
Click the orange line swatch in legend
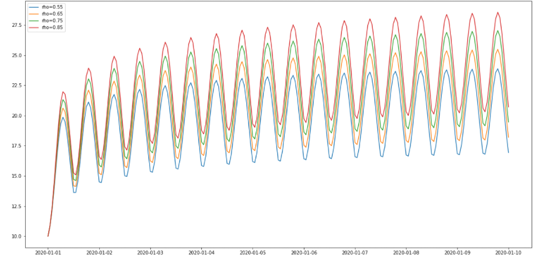35,14
